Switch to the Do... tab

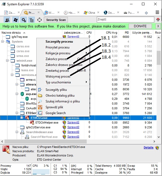click(111, 13)
